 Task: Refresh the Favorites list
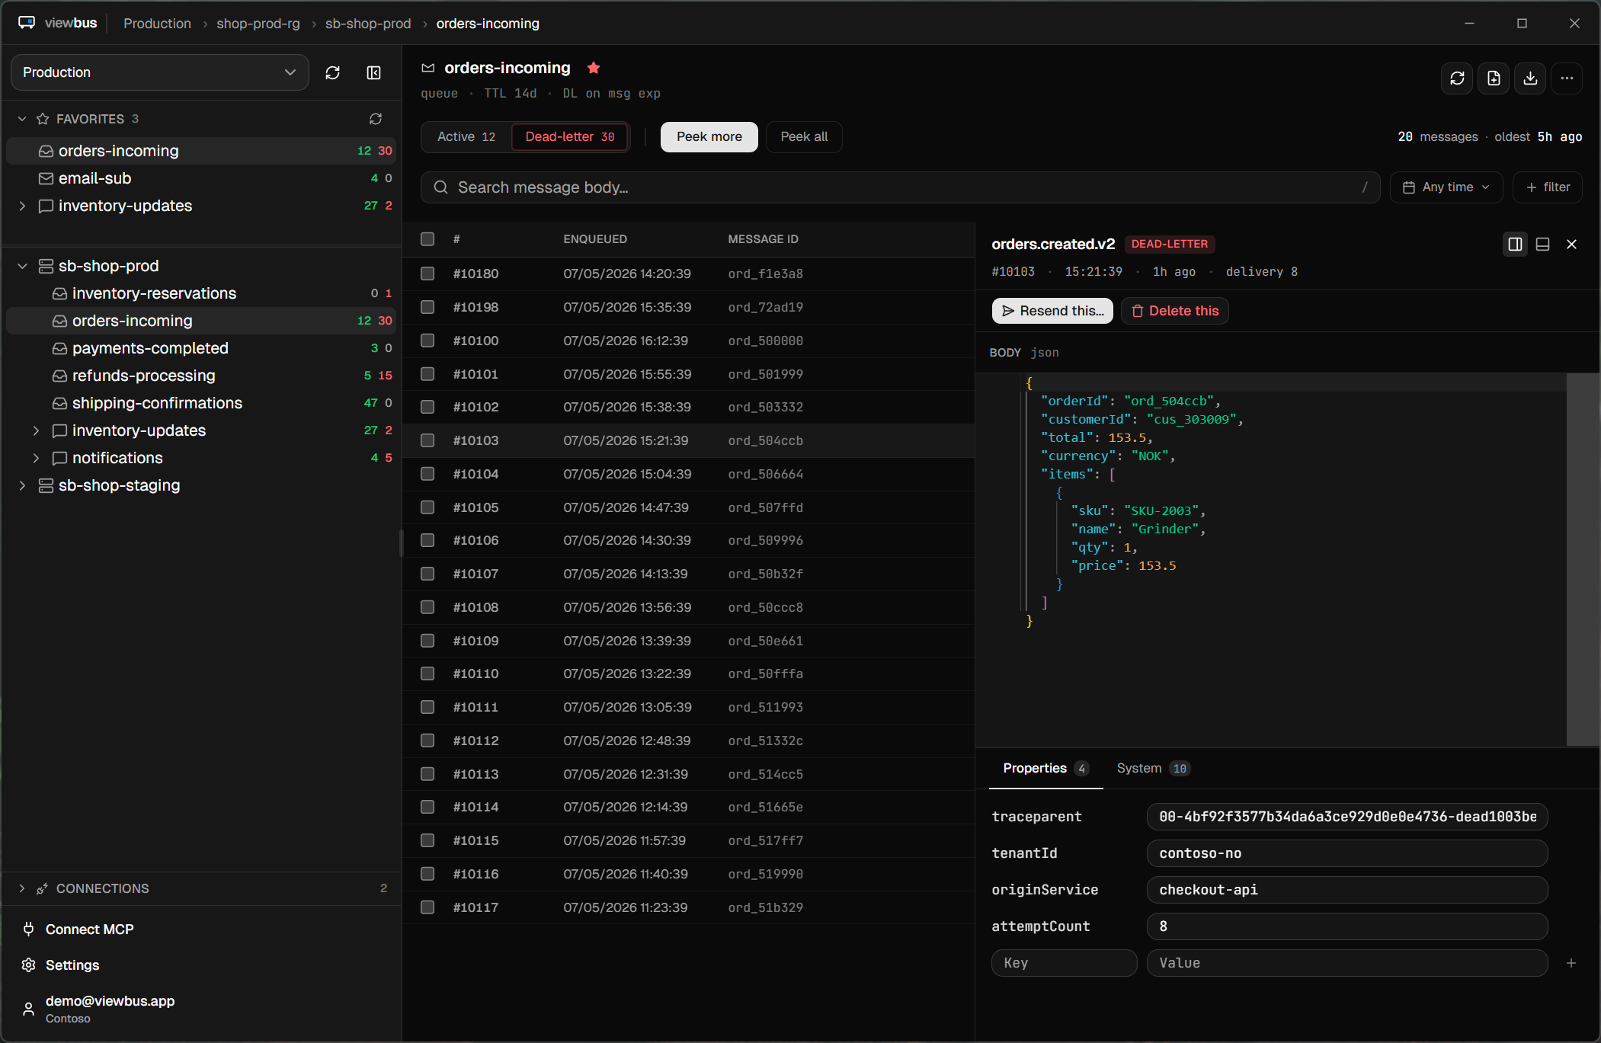[x=376, y=119]
